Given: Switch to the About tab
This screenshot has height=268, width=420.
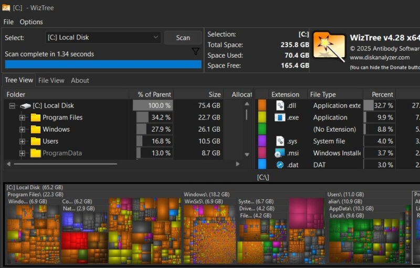Looking at the screenshot, I should pos(80,81).
